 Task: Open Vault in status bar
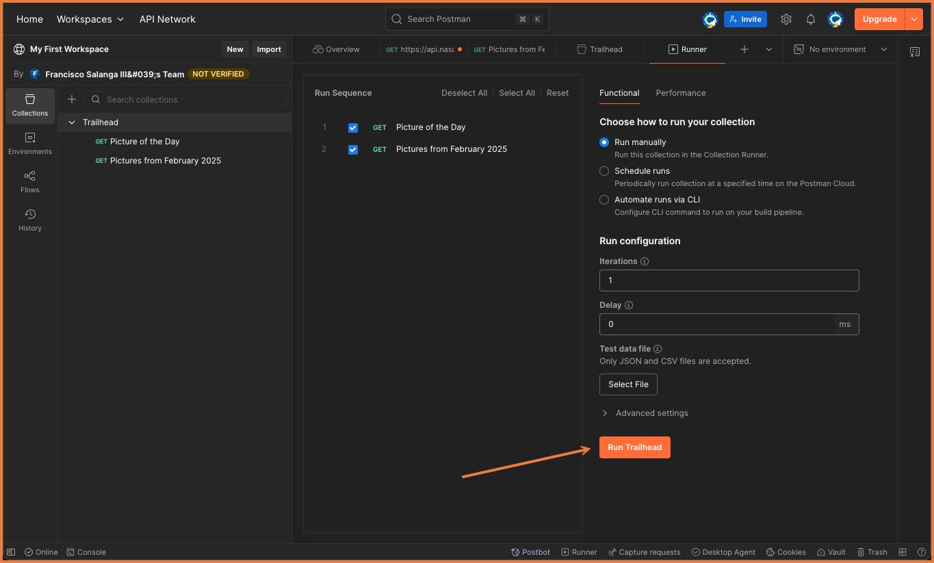pos(831,552)
